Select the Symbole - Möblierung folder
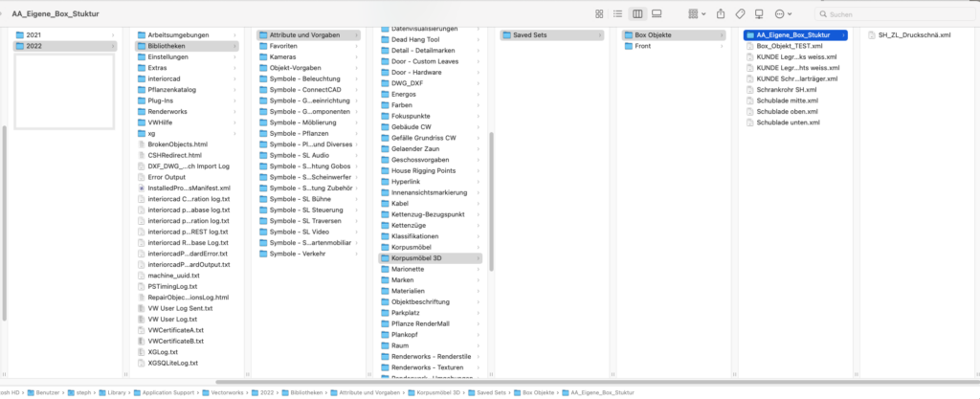980x399 pixels. point(306,122)
